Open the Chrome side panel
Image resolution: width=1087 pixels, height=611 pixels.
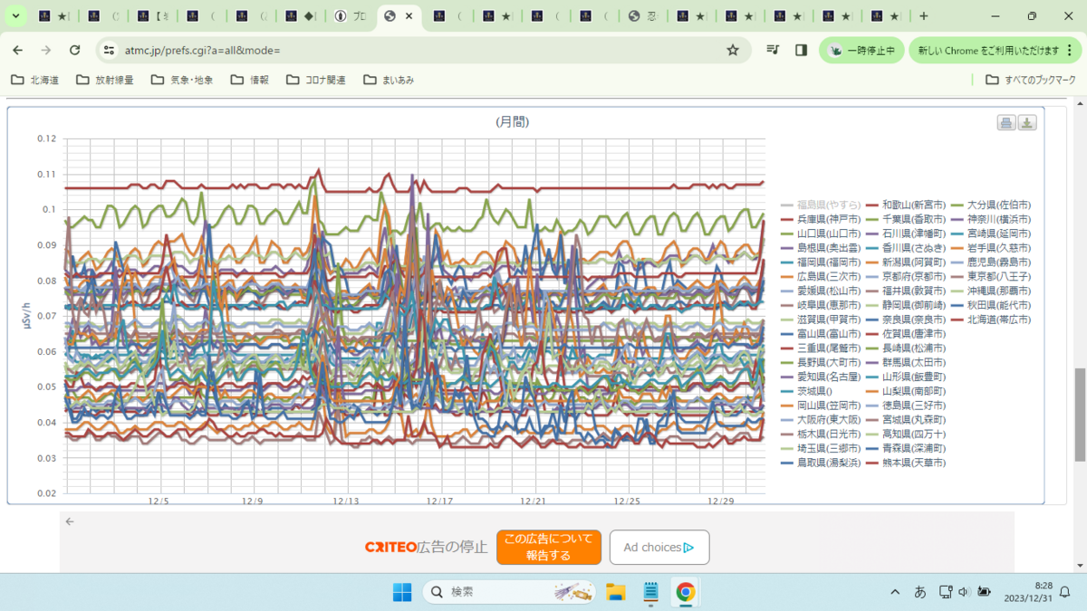coord(801,51)
